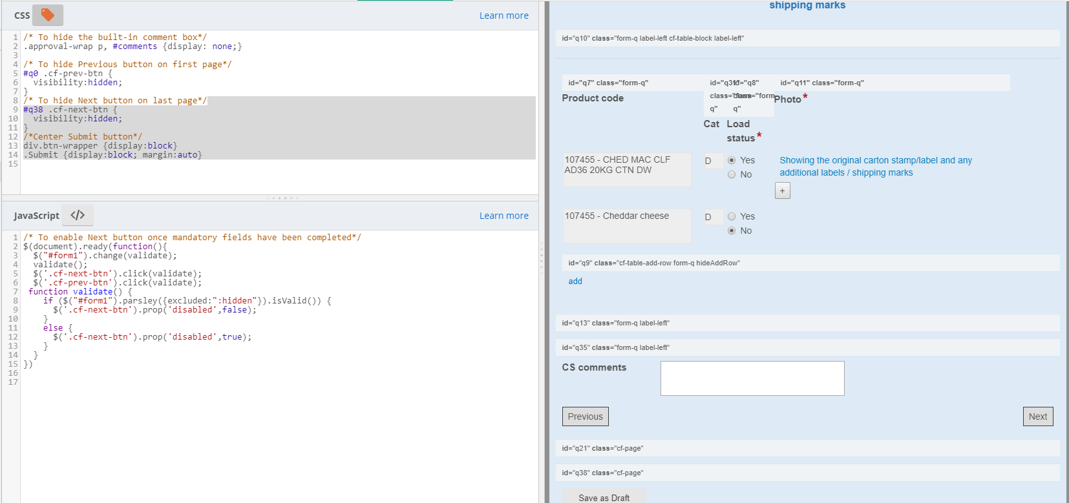Click the CSS tag icon
The height and width of the screenshot is (503, 1069).
pos(48,15)
